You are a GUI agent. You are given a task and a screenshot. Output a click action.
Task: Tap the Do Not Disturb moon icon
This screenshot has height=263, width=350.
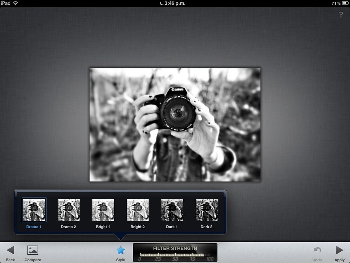(161, 3)
